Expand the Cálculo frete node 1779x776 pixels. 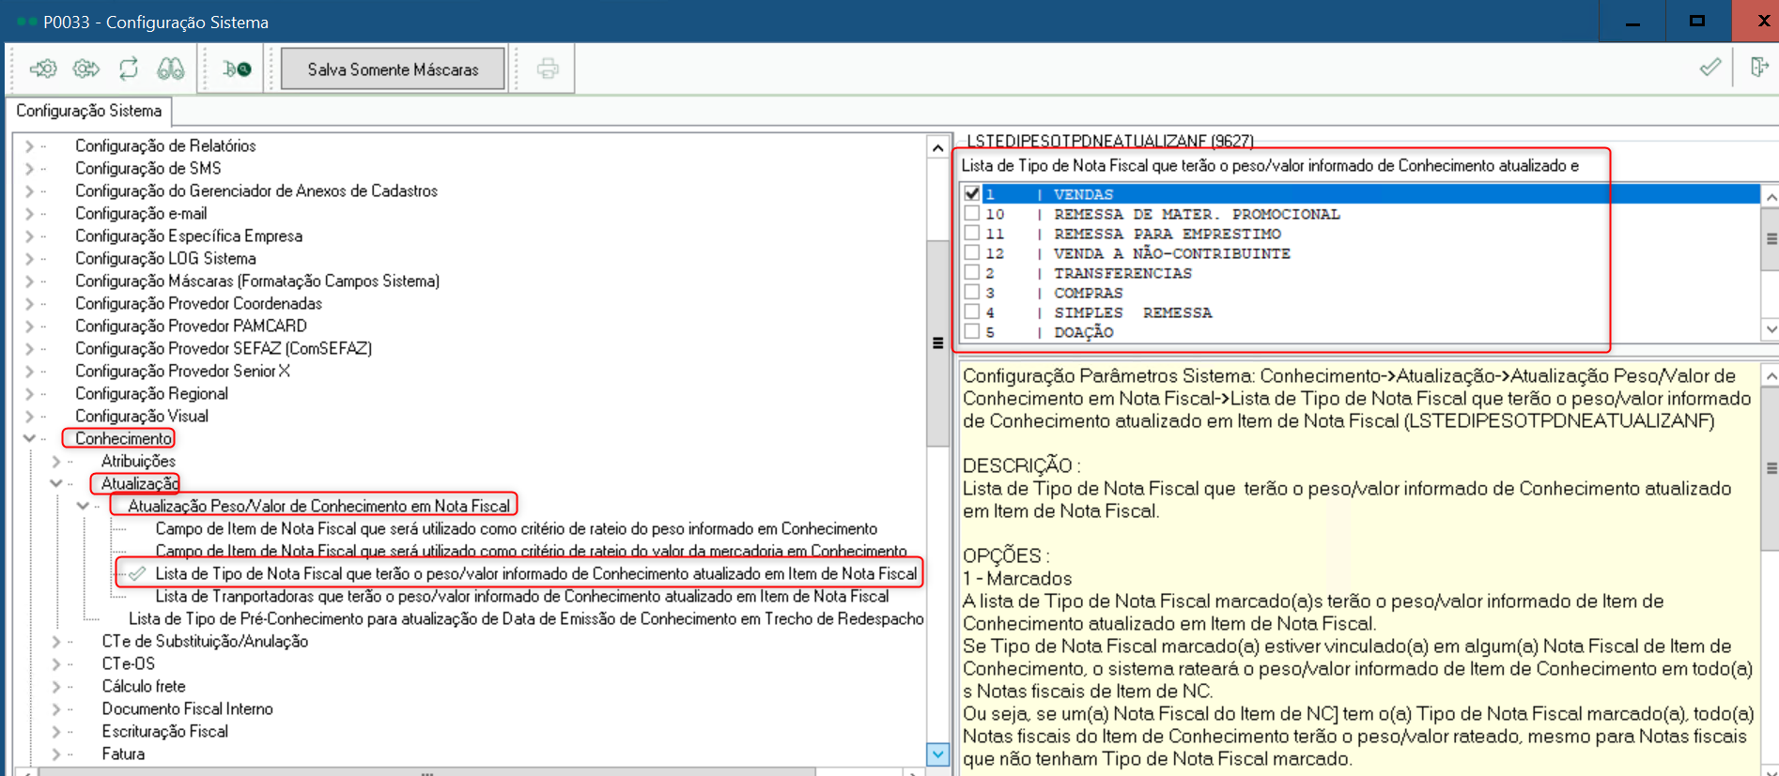55,686
